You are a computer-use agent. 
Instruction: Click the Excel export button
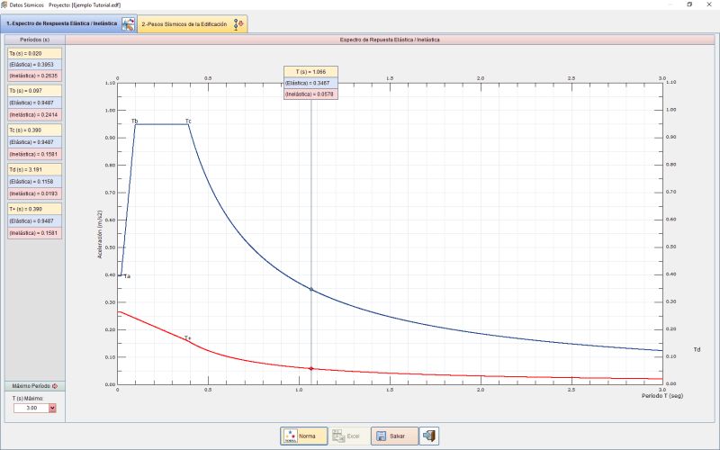[348, 436]
